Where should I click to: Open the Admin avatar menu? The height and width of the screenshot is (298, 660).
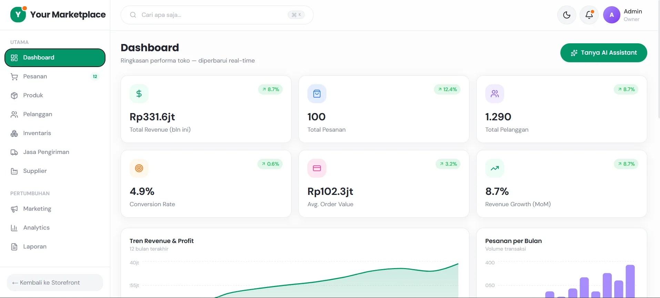coord(611,15)
